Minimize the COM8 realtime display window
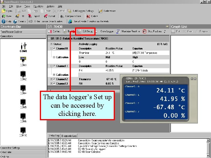Screen dimensions: 211x158 click(x=192, y=79)
